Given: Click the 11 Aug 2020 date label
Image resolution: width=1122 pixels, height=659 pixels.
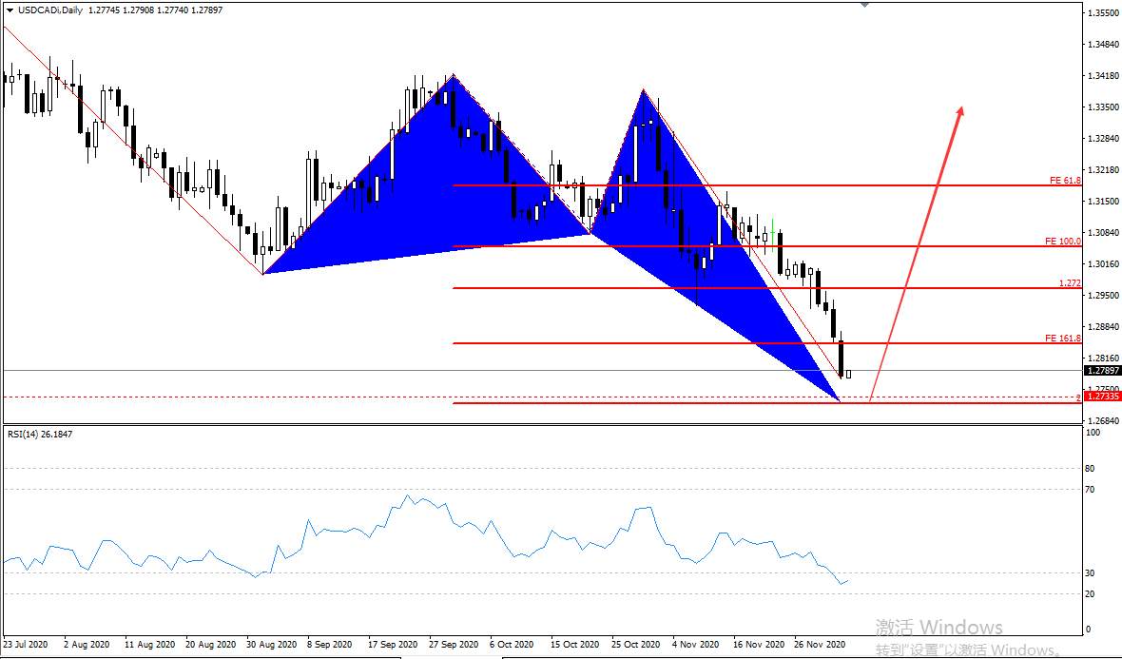Looking at the screenshot, I should pos(149,645).
